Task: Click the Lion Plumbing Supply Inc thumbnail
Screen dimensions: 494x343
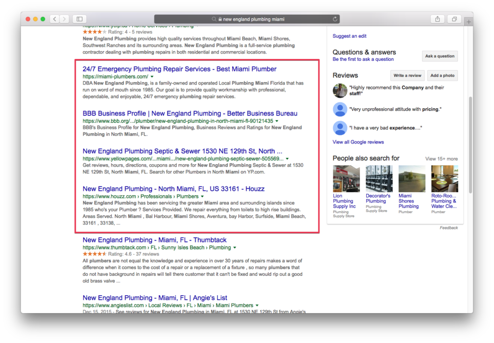Action: point(346,179)
